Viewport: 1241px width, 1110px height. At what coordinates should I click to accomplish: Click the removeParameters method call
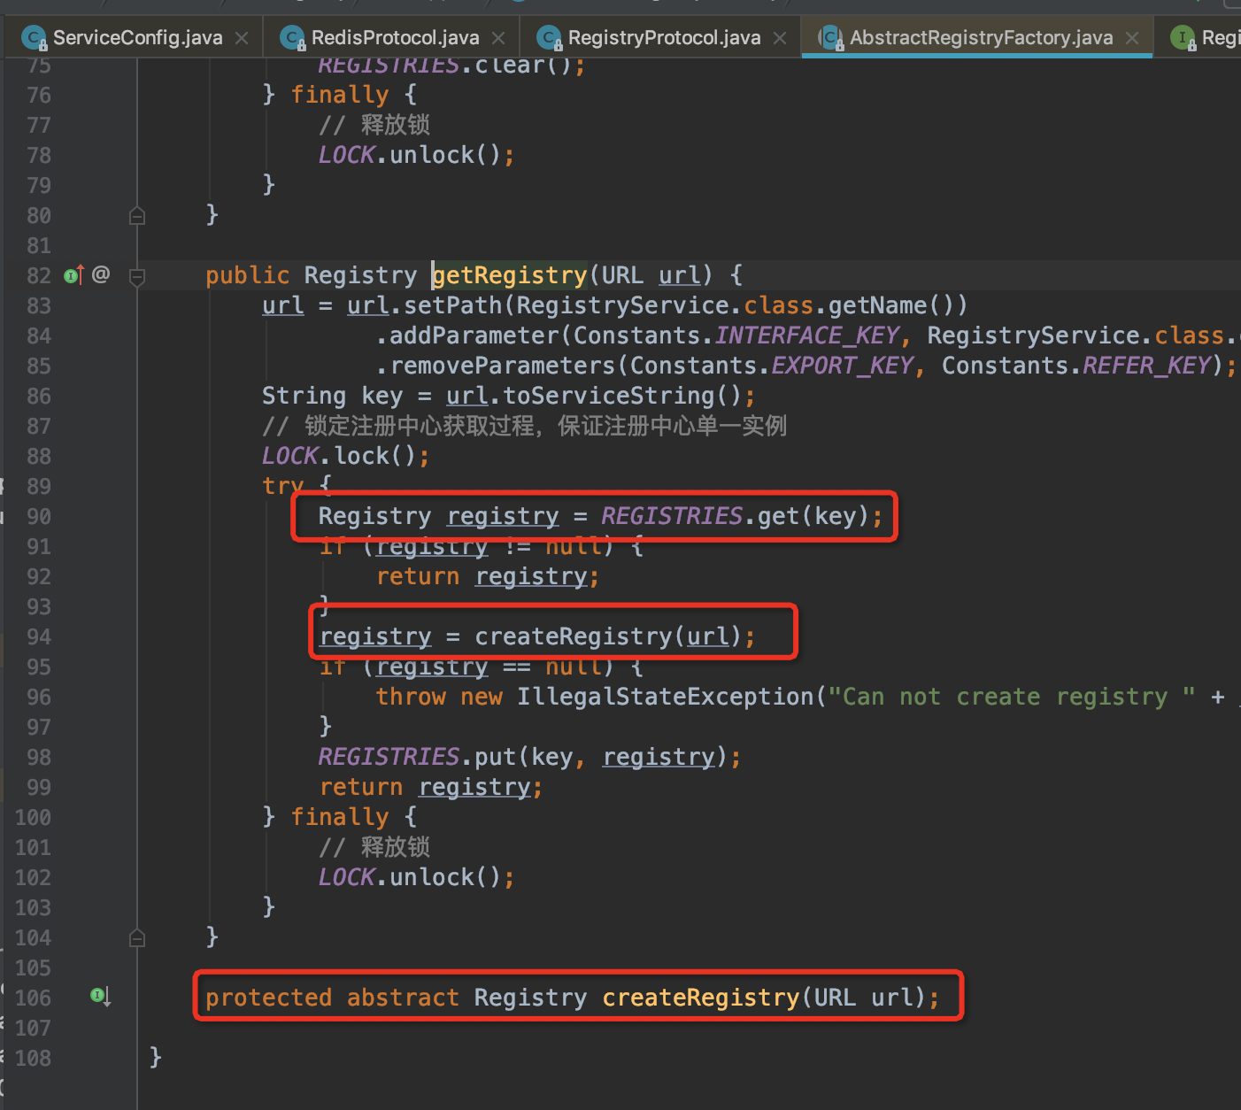click(503, 366)
